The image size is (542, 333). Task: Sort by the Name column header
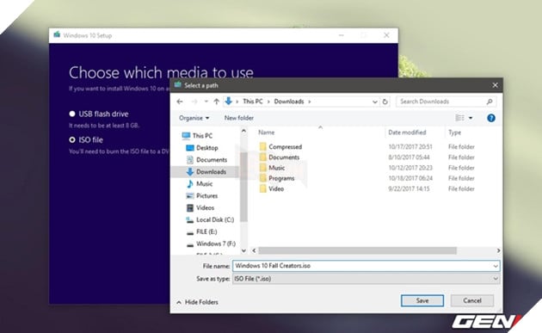tap(266, 133)
